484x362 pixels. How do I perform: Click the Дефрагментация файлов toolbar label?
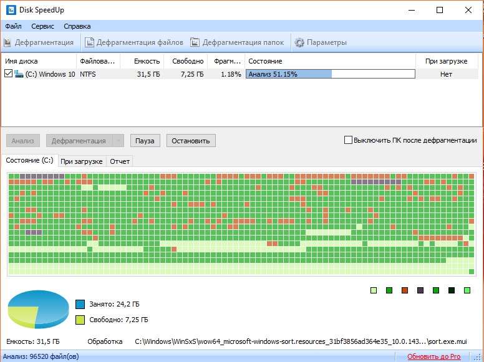140,42
